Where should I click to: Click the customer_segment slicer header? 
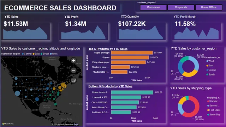point(147,2)
